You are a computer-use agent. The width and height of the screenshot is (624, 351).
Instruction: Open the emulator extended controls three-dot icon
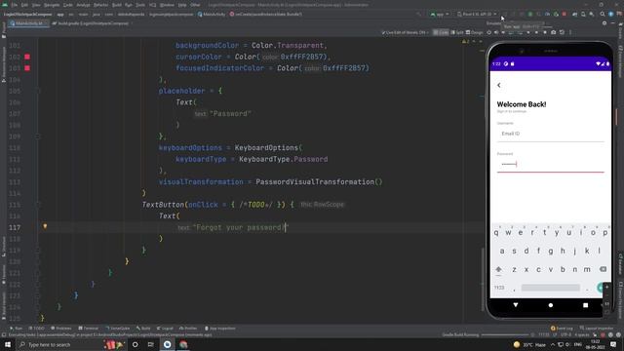click(x=570, y=32)
